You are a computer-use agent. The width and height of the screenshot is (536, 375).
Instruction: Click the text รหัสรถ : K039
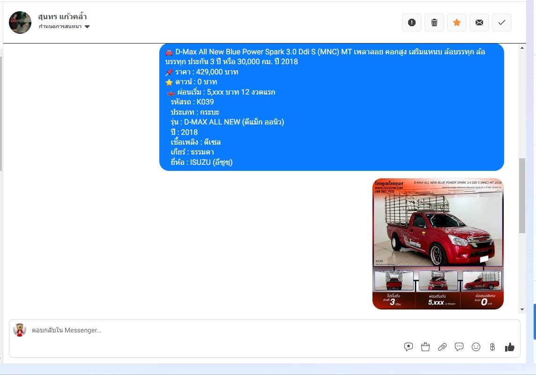pos(192,102)
